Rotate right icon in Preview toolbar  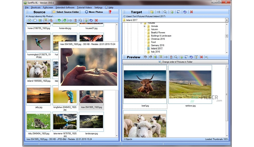pos(150,57)
